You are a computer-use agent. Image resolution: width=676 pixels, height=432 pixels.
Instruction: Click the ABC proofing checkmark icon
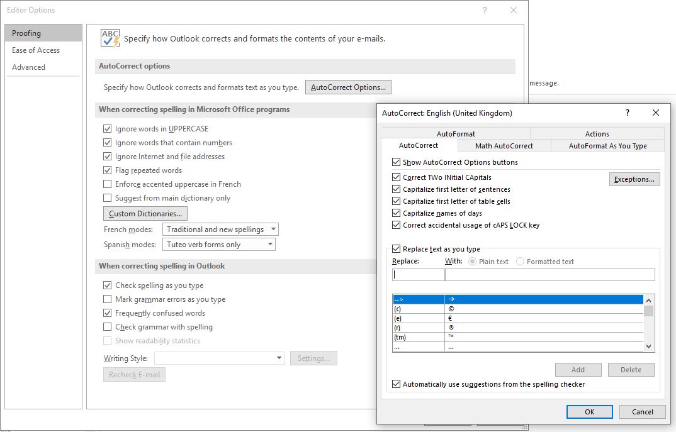pyautogui.click(x=110, y=38)
